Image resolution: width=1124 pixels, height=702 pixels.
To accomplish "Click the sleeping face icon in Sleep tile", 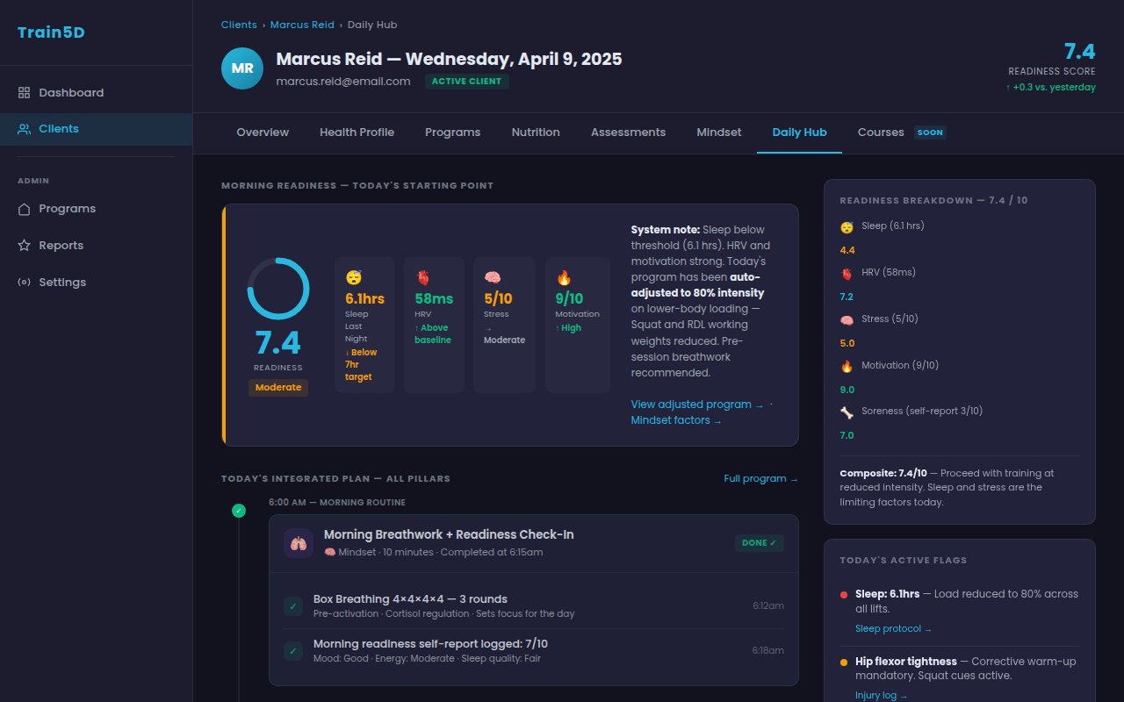I will [x=353, y=277].
